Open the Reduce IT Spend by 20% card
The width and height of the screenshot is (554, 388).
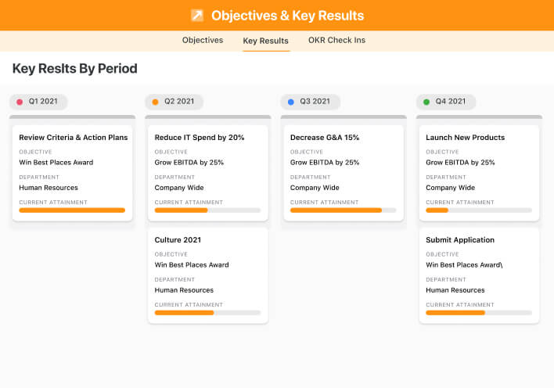tap(200, 138)
